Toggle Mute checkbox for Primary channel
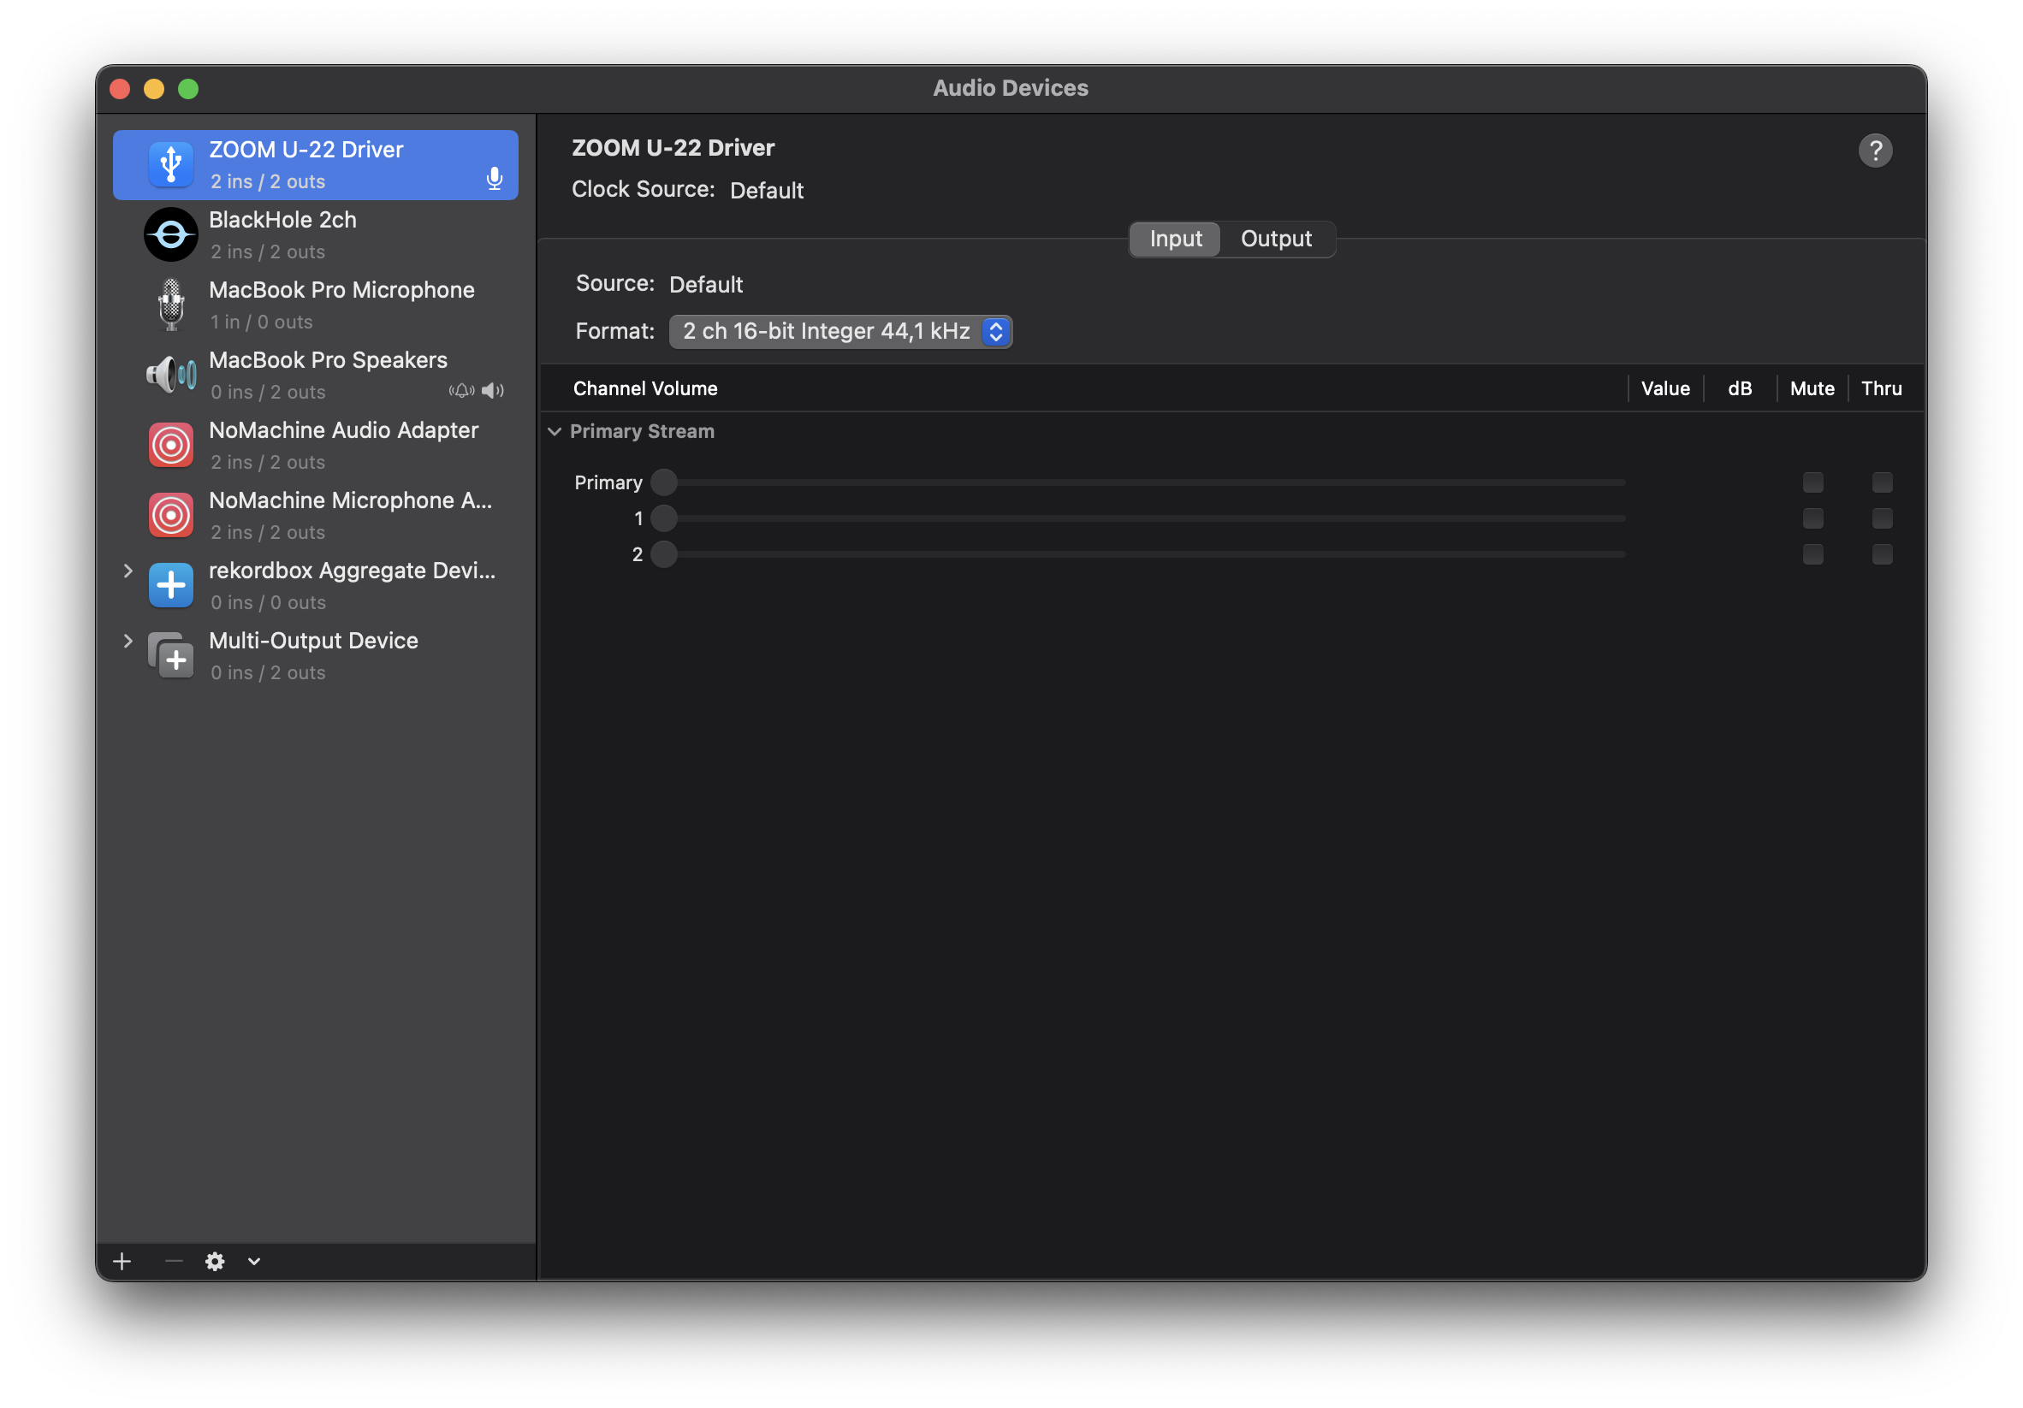 [x=1812, y=482]
